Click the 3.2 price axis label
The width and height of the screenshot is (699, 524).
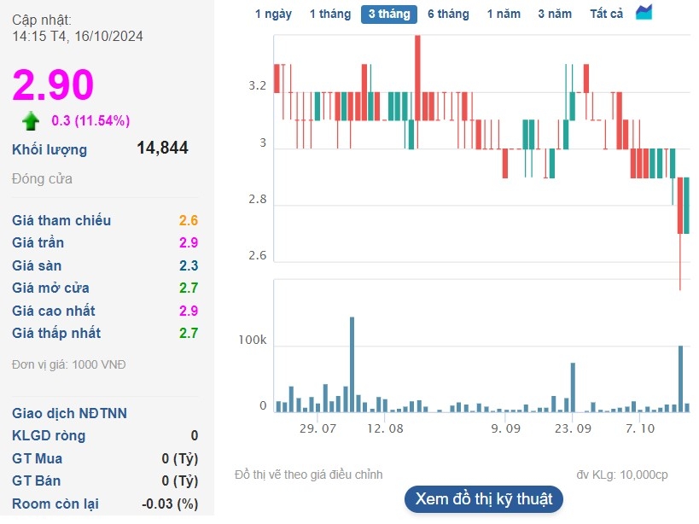257,85
